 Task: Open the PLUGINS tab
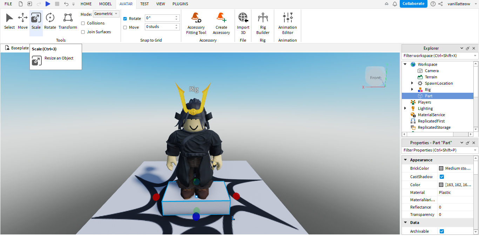(180, 4)
